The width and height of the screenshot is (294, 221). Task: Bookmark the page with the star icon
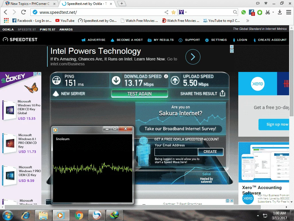coord(174,12)
